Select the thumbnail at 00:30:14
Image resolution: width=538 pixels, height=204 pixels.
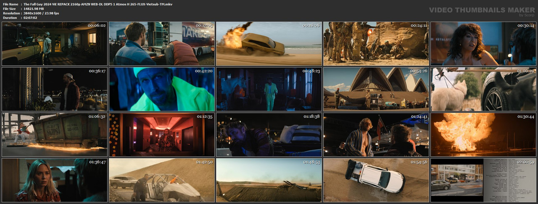483,44
